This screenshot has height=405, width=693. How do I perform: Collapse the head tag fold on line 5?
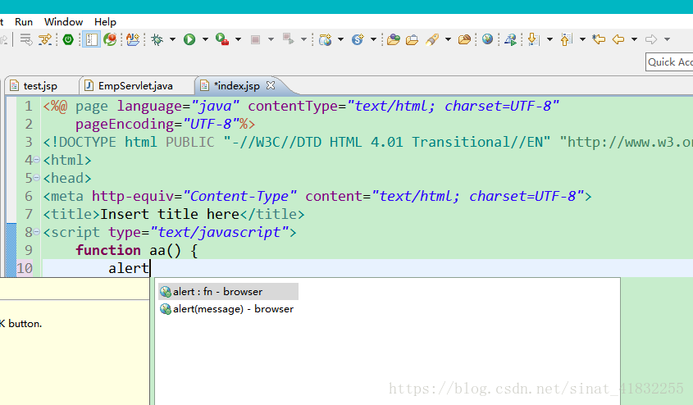(37, 178)
